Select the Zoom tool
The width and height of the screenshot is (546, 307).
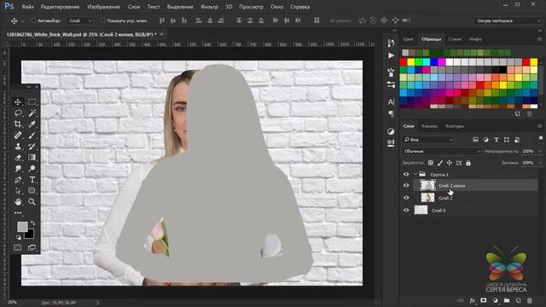click(32, 201)
